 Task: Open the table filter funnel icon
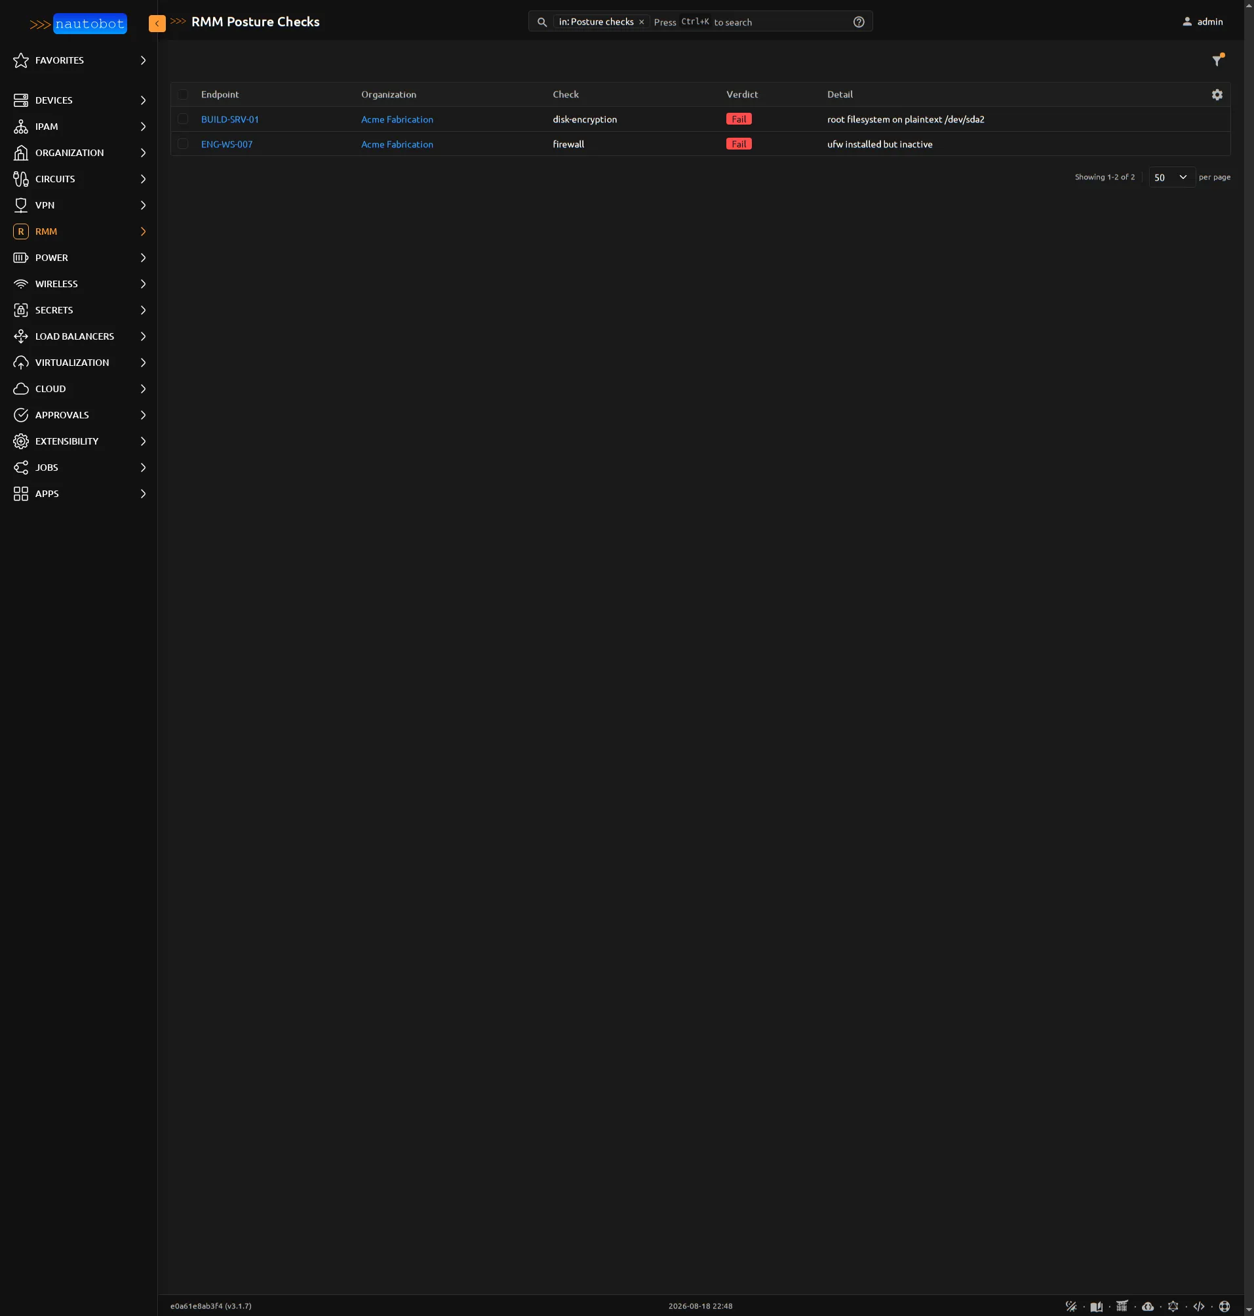point(1218,60)
